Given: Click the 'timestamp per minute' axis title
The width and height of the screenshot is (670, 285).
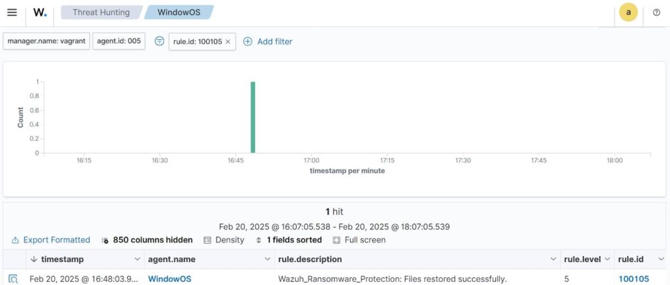Looking at the screenshot, I should point(347,171).
